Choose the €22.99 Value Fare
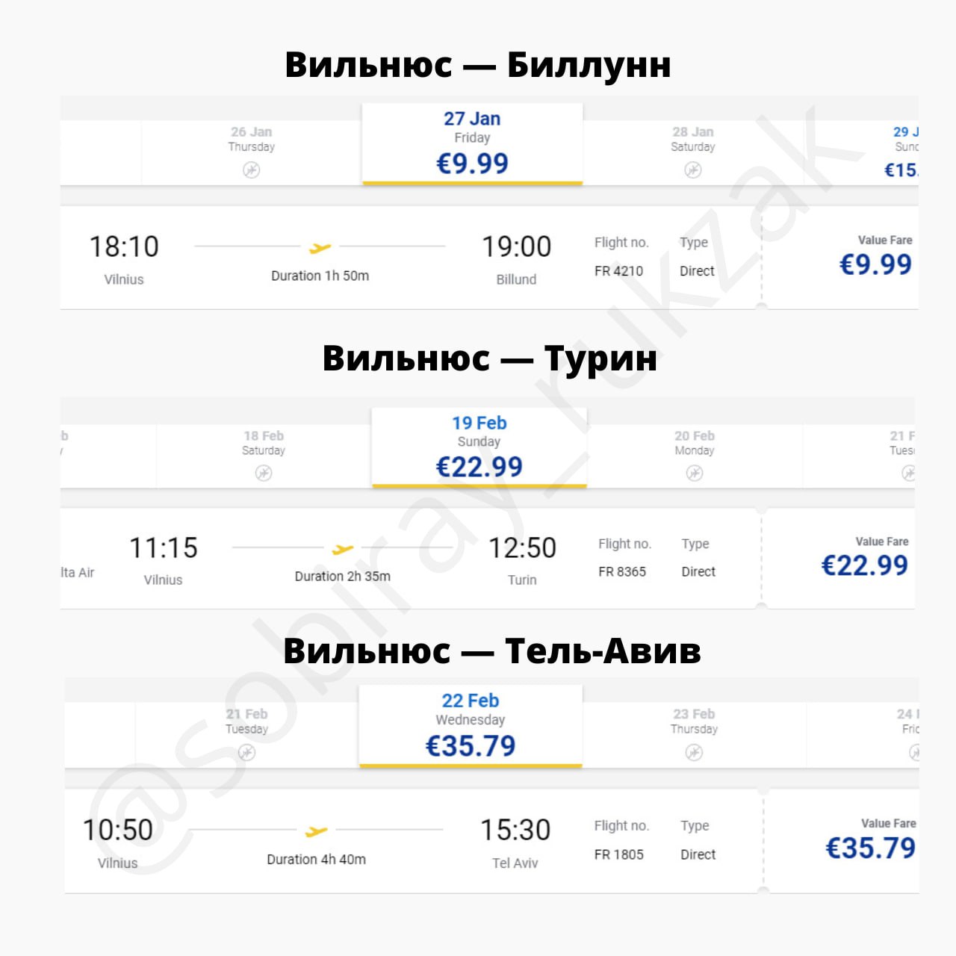The image size is (956, 956). [x=864, y=565]
